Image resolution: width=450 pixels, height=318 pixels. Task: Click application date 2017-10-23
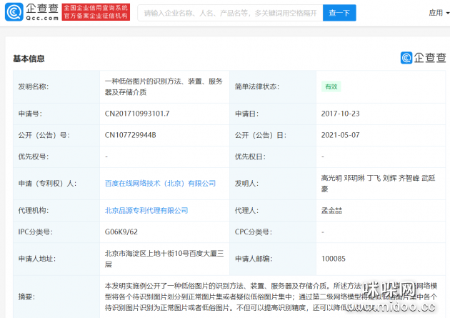point(341,114)
